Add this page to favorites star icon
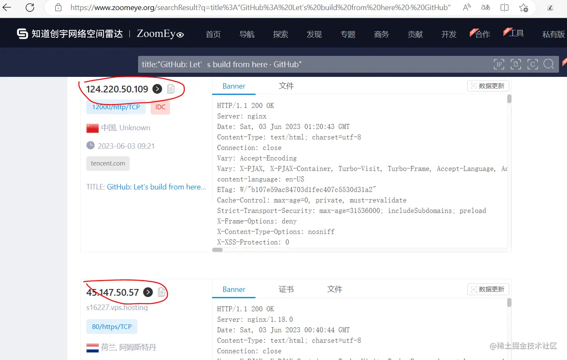The height and width of the screenshot is (360, 567). coord(523,7)
